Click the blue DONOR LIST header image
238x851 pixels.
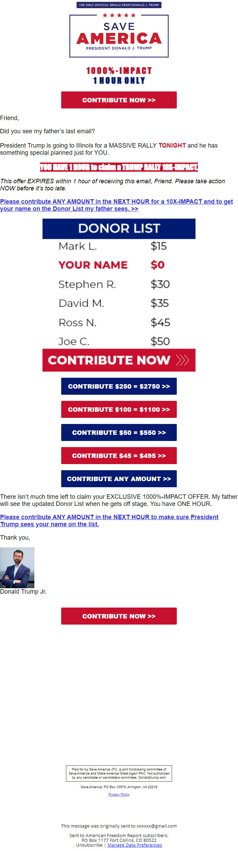click(x=119, y=228)
